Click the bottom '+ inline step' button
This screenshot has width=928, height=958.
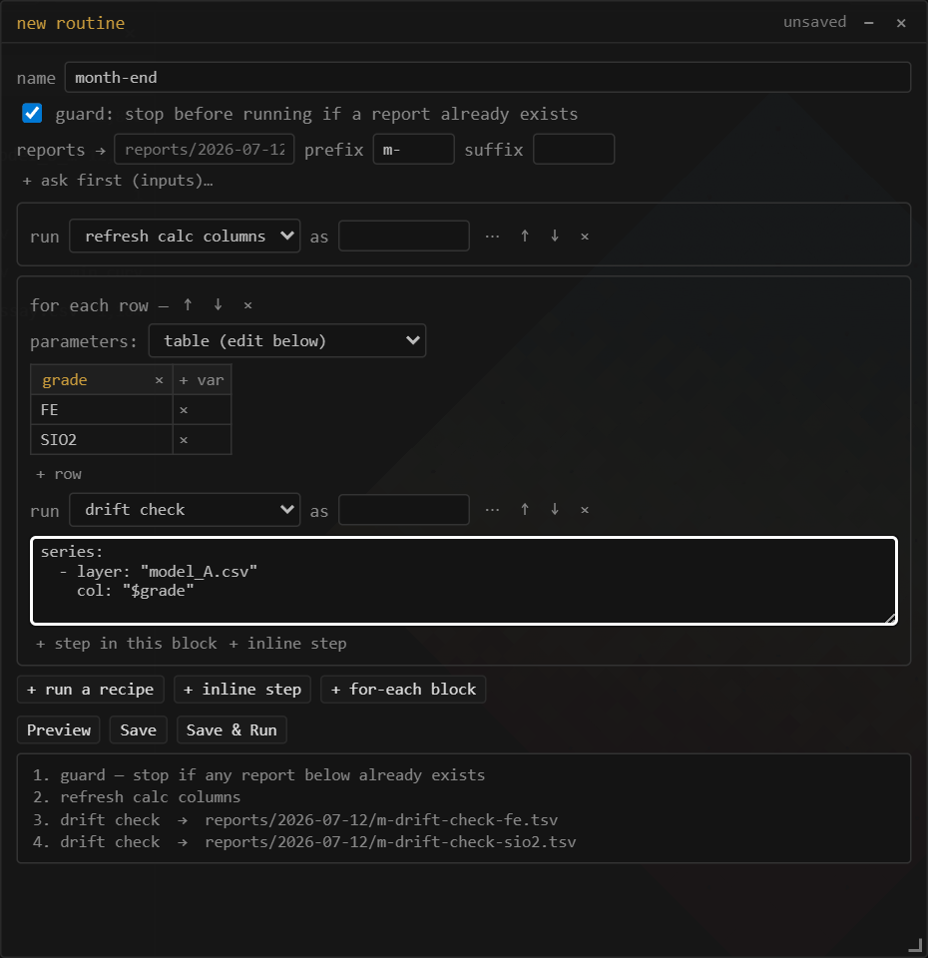[242, 690]
